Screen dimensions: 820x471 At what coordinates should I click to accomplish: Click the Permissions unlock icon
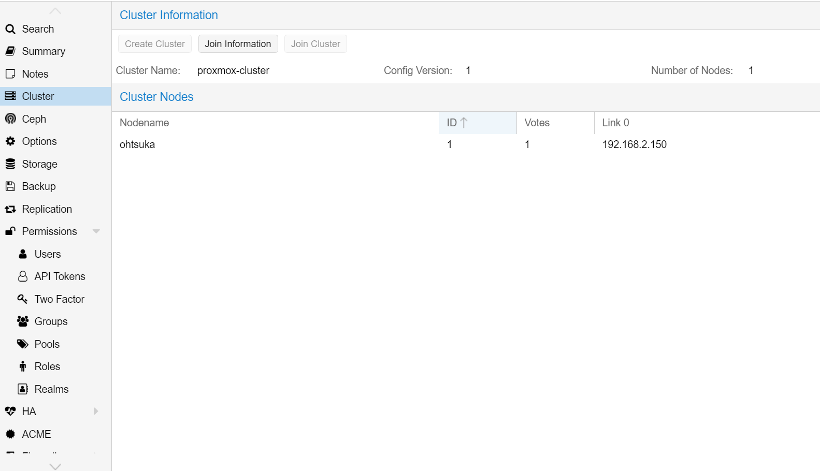pos(10,231)
